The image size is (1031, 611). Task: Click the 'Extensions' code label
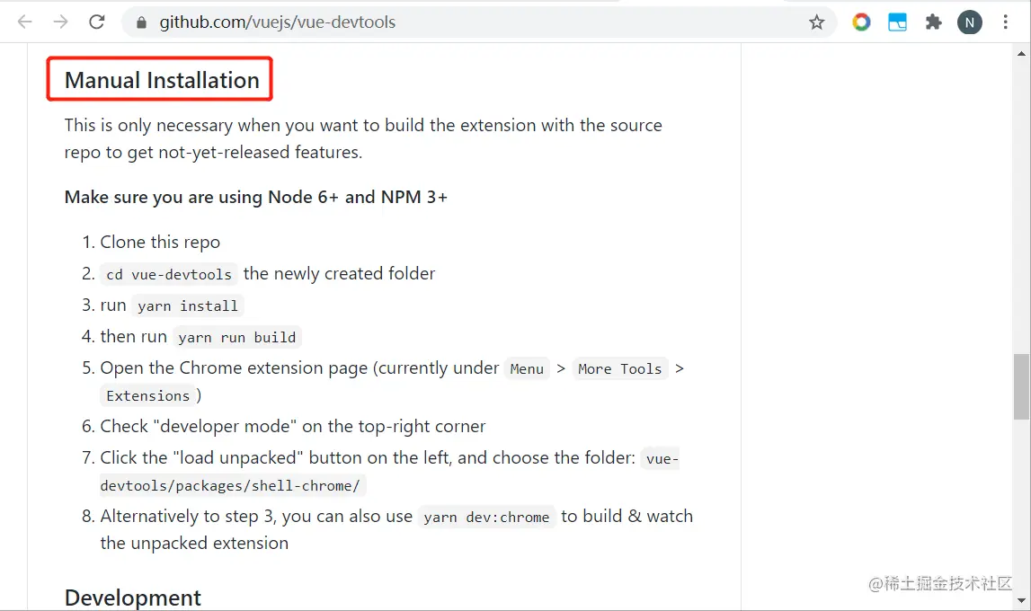coord(148,395)
